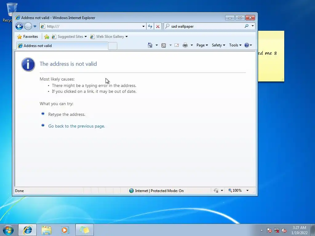Open the Favorites center button
This screenshot has width=315, height=236.
coord(27,37)
